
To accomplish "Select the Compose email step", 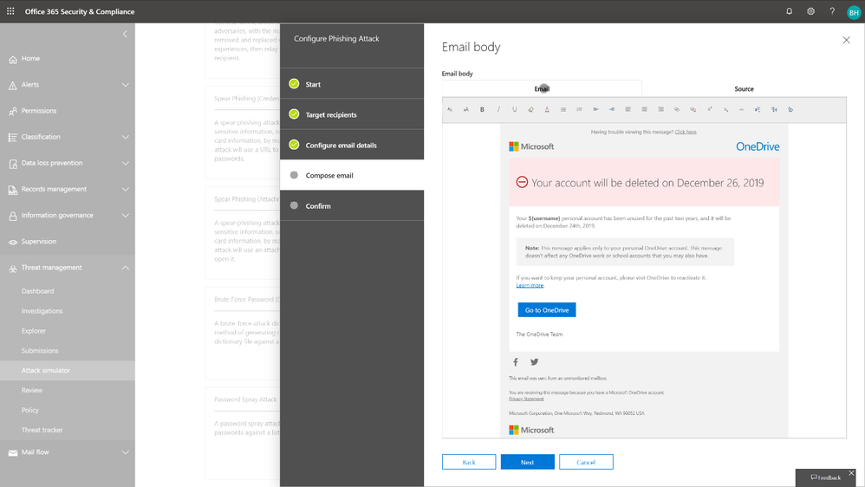I will [x=352, y=175].
